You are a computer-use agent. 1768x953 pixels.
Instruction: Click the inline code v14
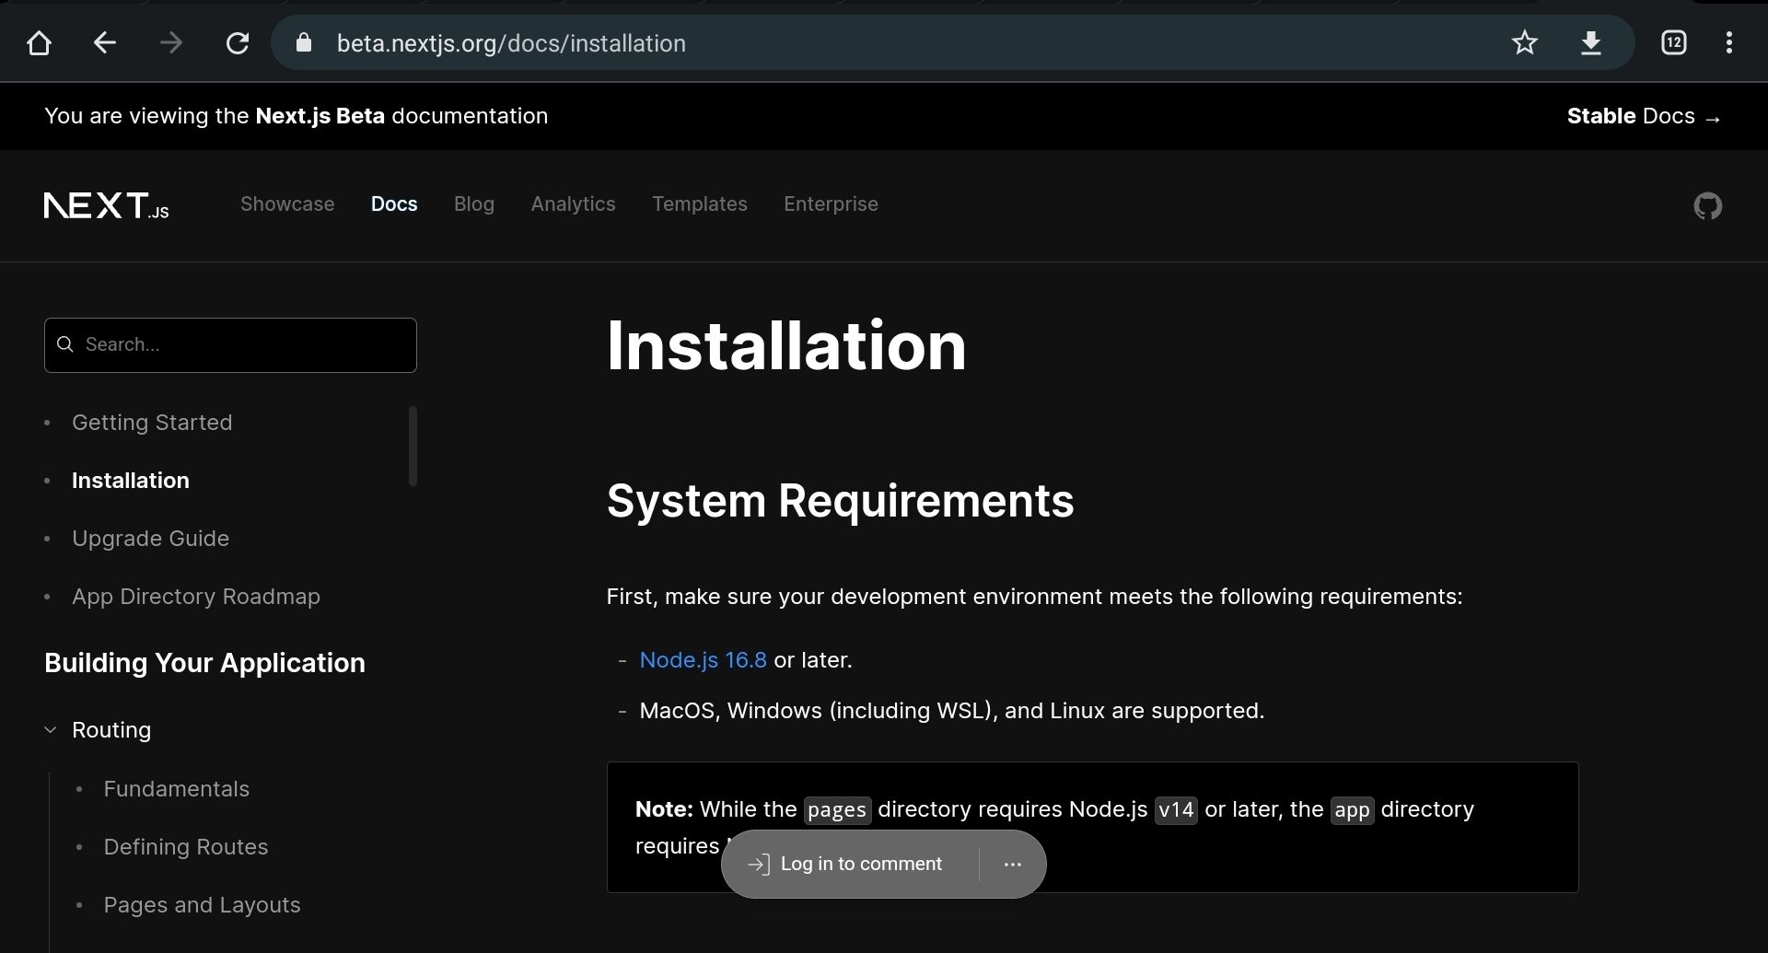click(x=1176, y=810)
